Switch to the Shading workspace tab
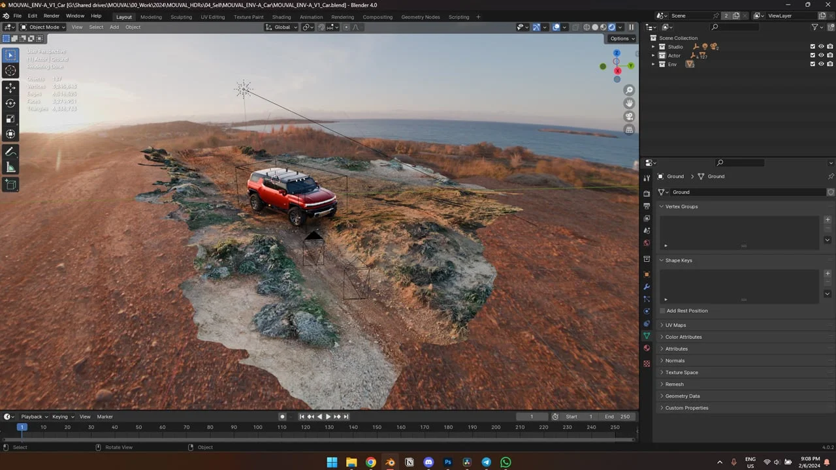Screen dimensions: 836x470 tap(281, 16)
